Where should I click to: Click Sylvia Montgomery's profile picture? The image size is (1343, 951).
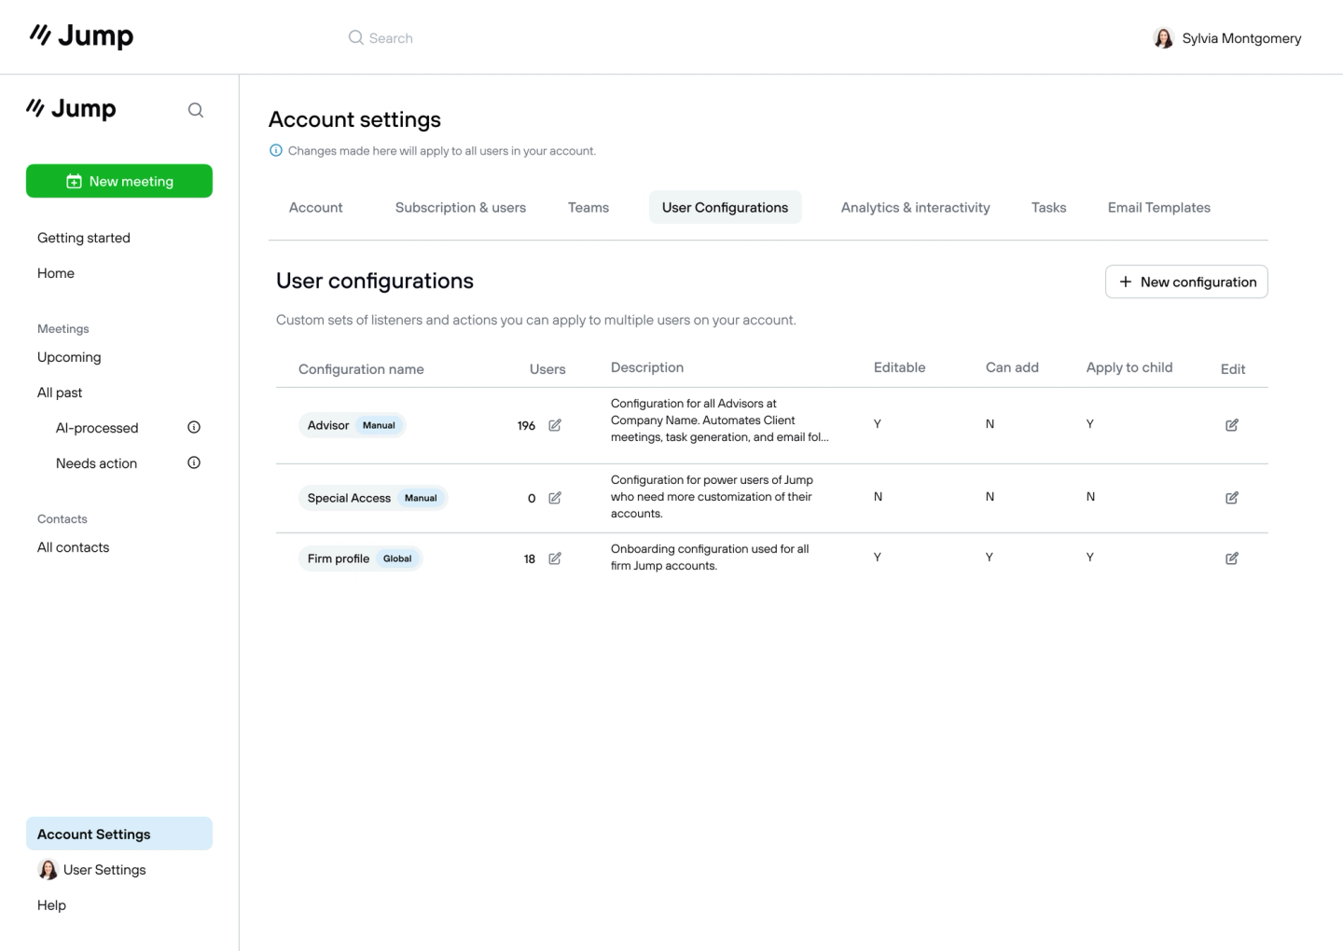1163,37
